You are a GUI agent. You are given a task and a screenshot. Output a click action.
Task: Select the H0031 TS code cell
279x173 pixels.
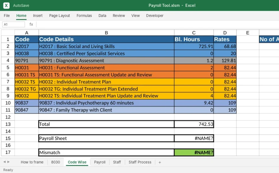pos(27,75)
